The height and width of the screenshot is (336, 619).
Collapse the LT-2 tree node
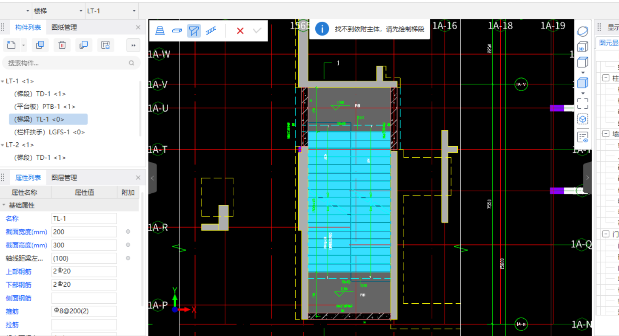[x=3, y=145]
